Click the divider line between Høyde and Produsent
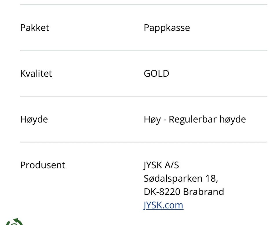Image resolution: width=278 pixels, height=225 pixels. click(144, 142)
